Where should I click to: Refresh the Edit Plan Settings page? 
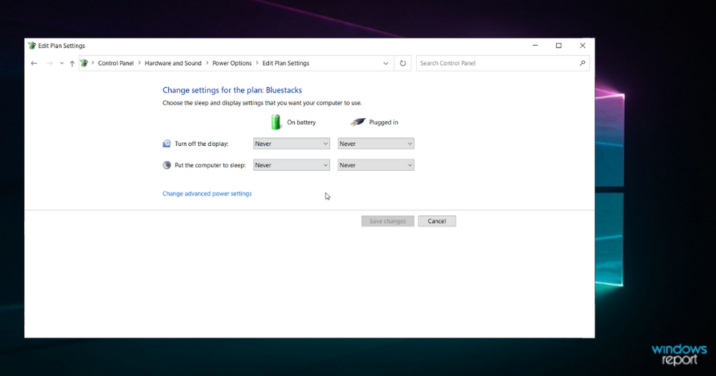(x=402, y=63)
